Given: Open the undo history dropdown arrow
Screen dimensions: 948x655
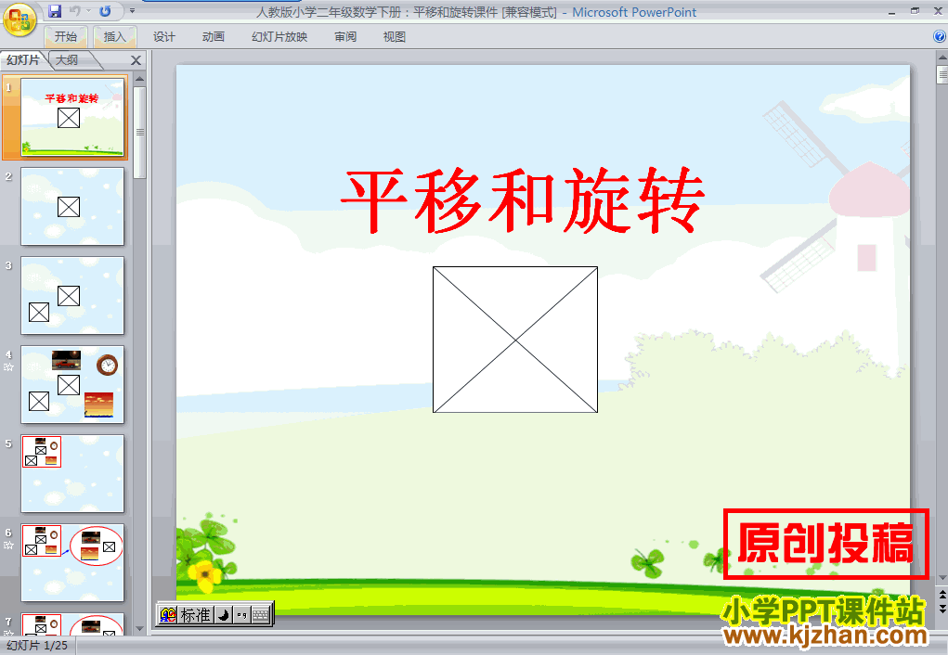Looking at the screenshot, I should click(x=88, y=11).
